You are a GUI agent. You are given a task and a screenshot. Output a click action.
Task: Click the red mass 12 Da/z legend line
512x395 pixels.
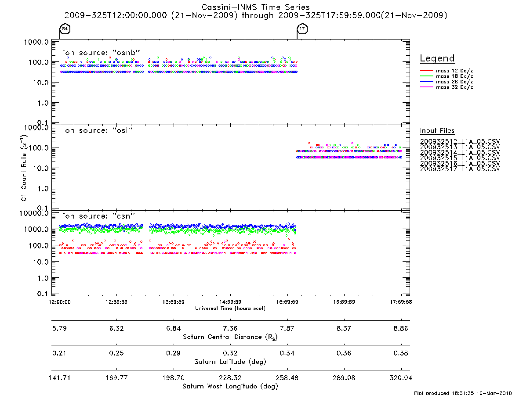tap(426, 71)
